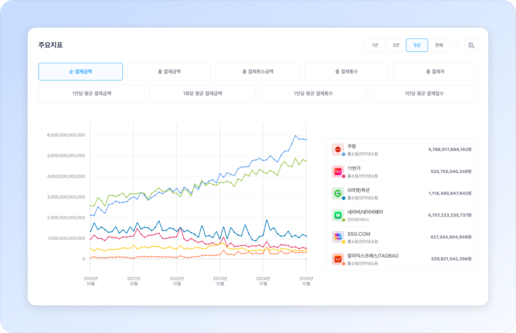Click the G마켓/옥션 brand logo
The image size is (516, 333).
click(x=338, y=193)
